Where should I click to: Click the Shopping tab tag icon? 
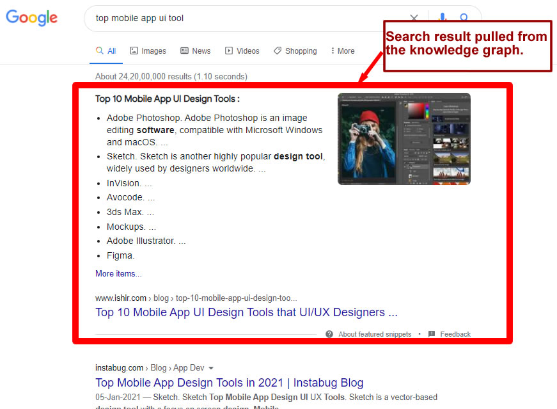[x=278, y=51]
